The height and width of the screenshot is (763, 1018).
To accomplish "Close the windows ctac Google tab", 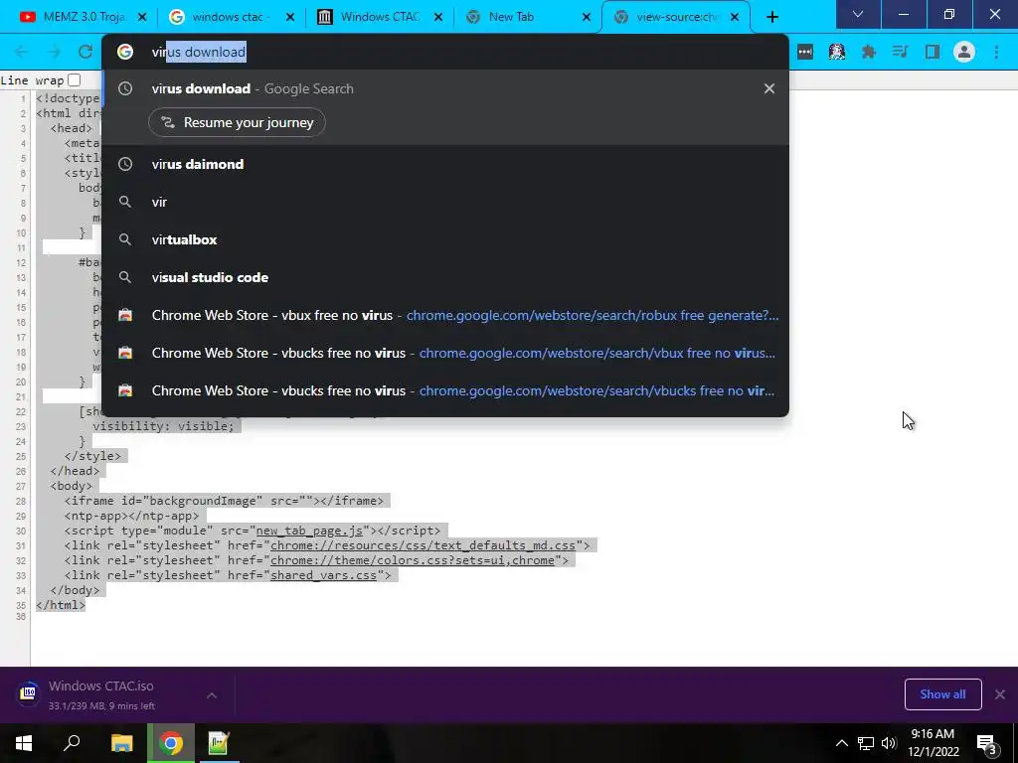I will click(x=290, y=17).
